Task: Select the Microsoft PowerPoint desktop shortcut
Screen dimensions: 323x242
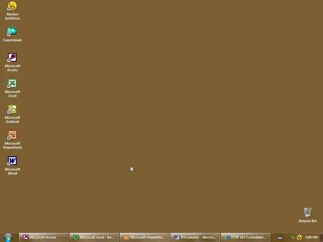Action: [x=12, y=140]
